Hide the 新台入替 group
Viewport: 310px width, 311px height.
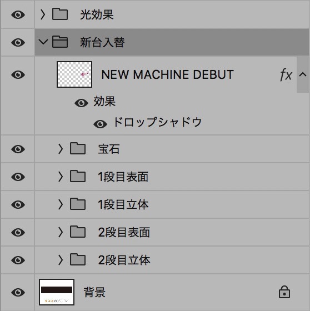pyautogui.click(x=18, y=42)
